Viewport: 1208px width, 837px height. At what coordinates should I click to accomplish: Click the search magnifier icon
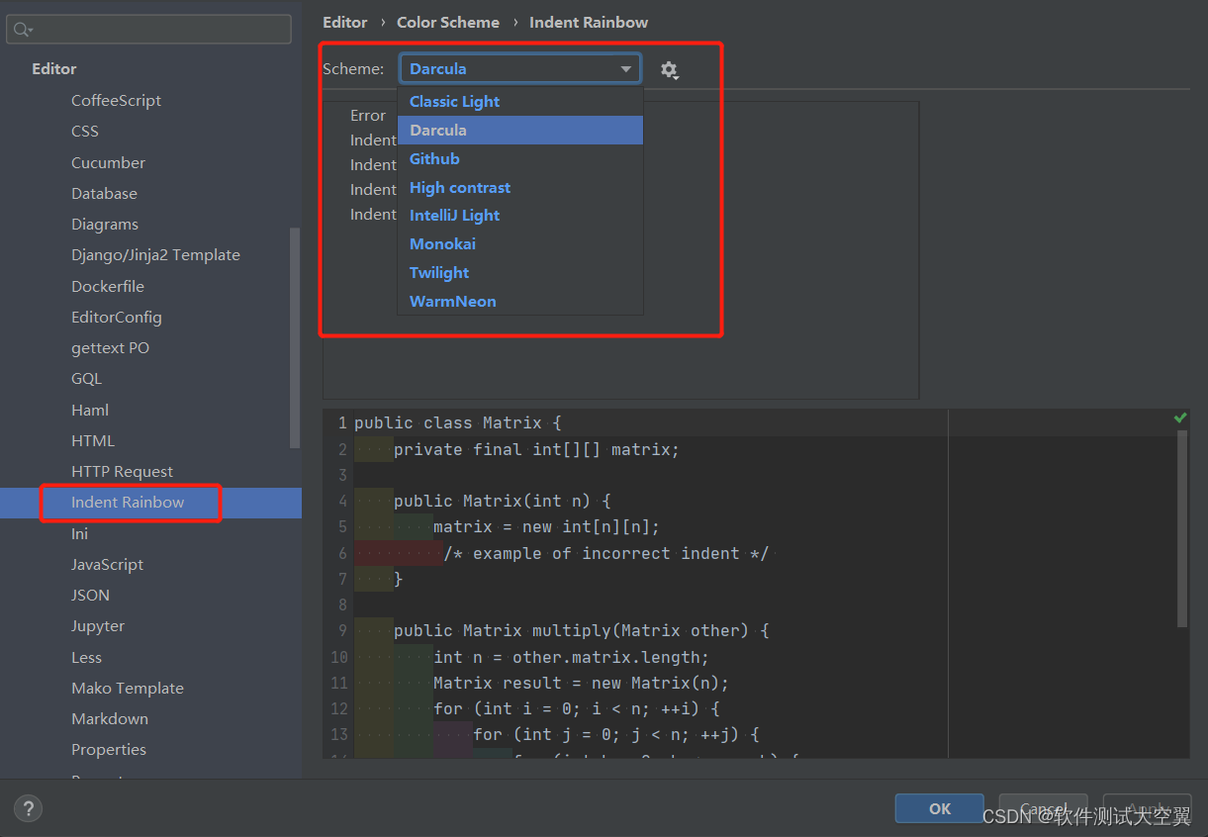click(x=22, y=30)
